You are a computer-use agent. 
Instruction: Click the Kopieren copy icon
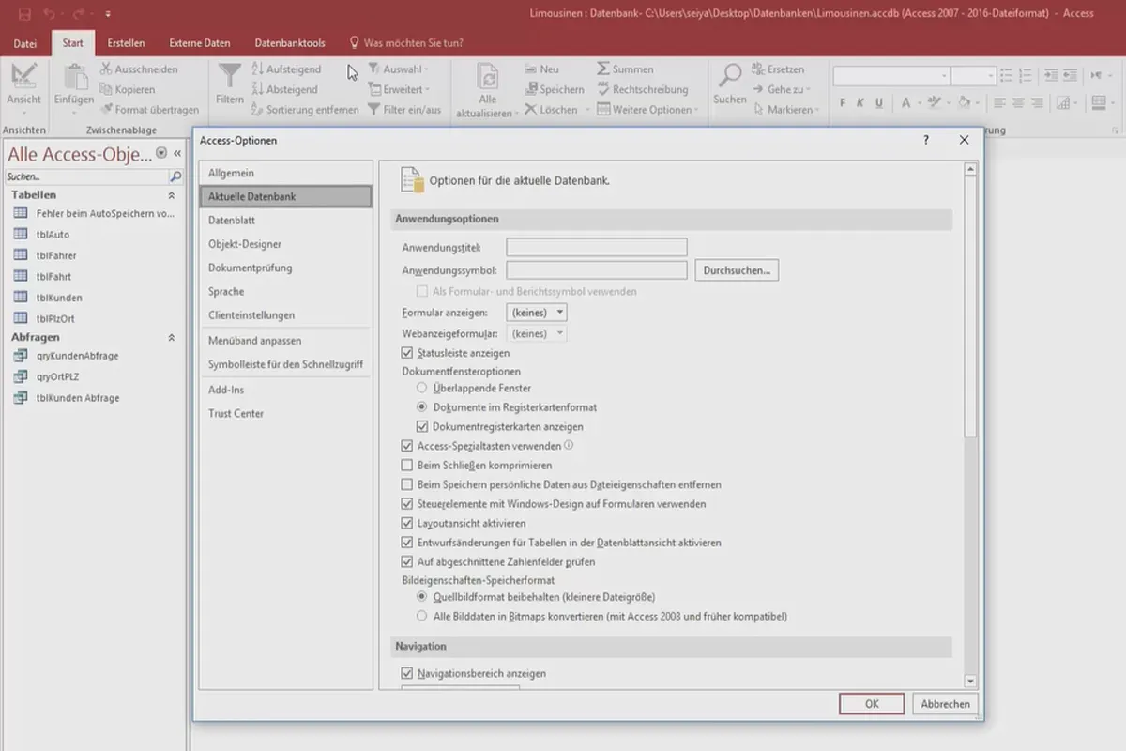click(x=106, y=89)
